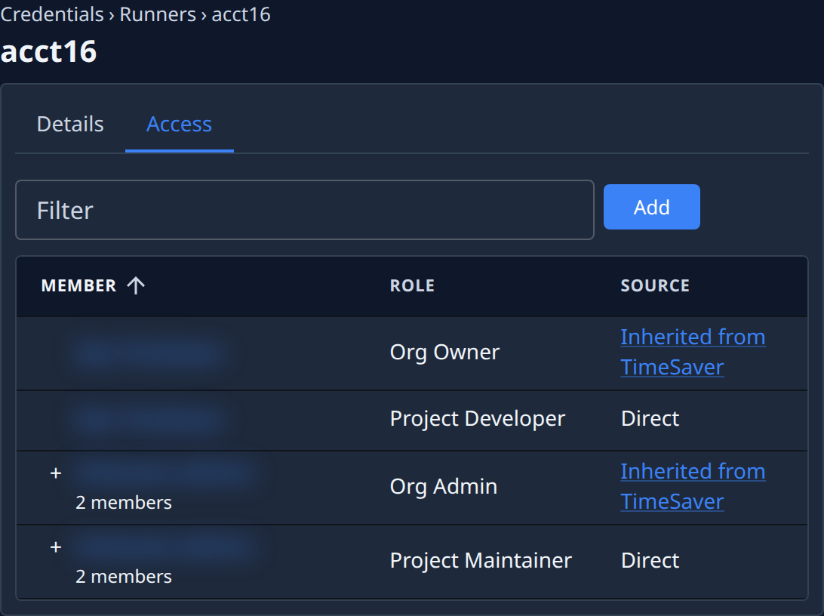
Task: Click 2 members text in Project Maintainer row
Action: [x=124, y=577]
